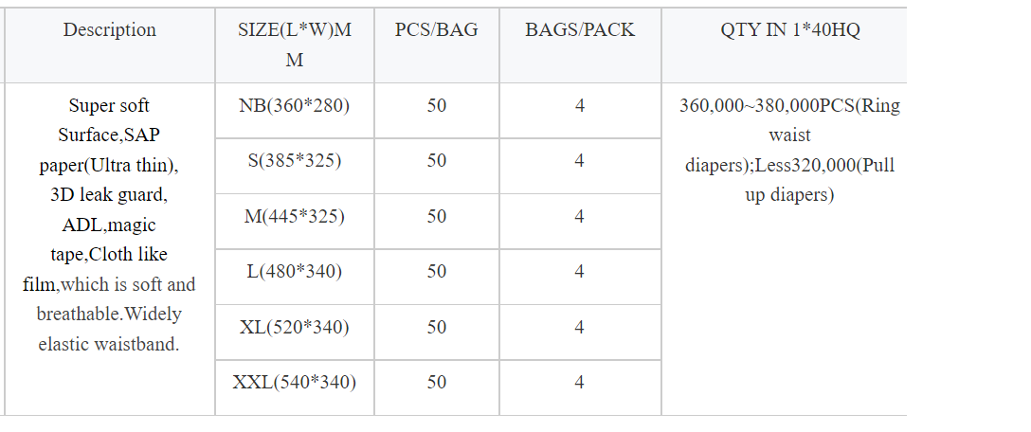The width and height of the screenshot is (1031, 432).
Task: Click PCS/BAG value 50 in XL row
Action: click(437, 328)
